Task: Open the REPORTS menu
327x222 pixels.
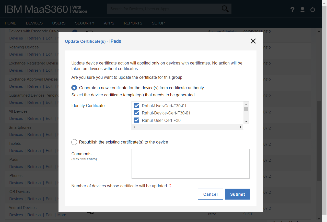Action: [133, 23]
